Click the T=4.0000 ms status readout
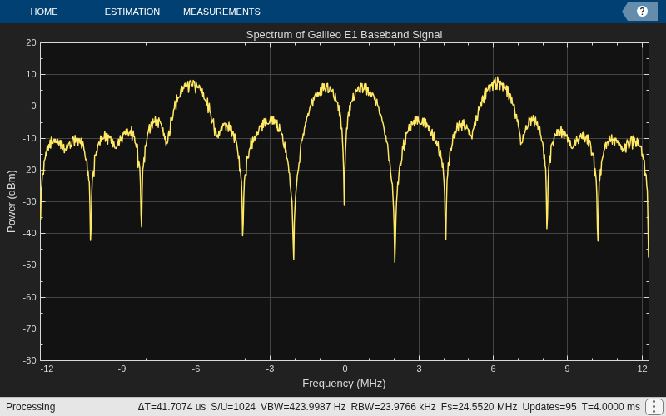Screen dimensions: 666x416 611,407
